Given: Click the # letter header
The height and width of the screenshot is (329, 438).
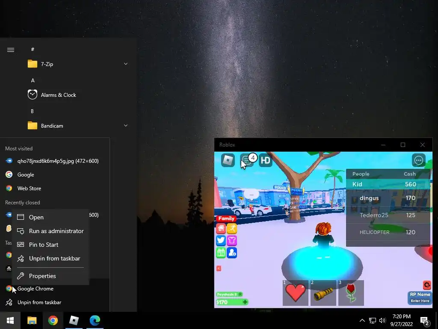Looking at the screenshot, I should 33,49.
